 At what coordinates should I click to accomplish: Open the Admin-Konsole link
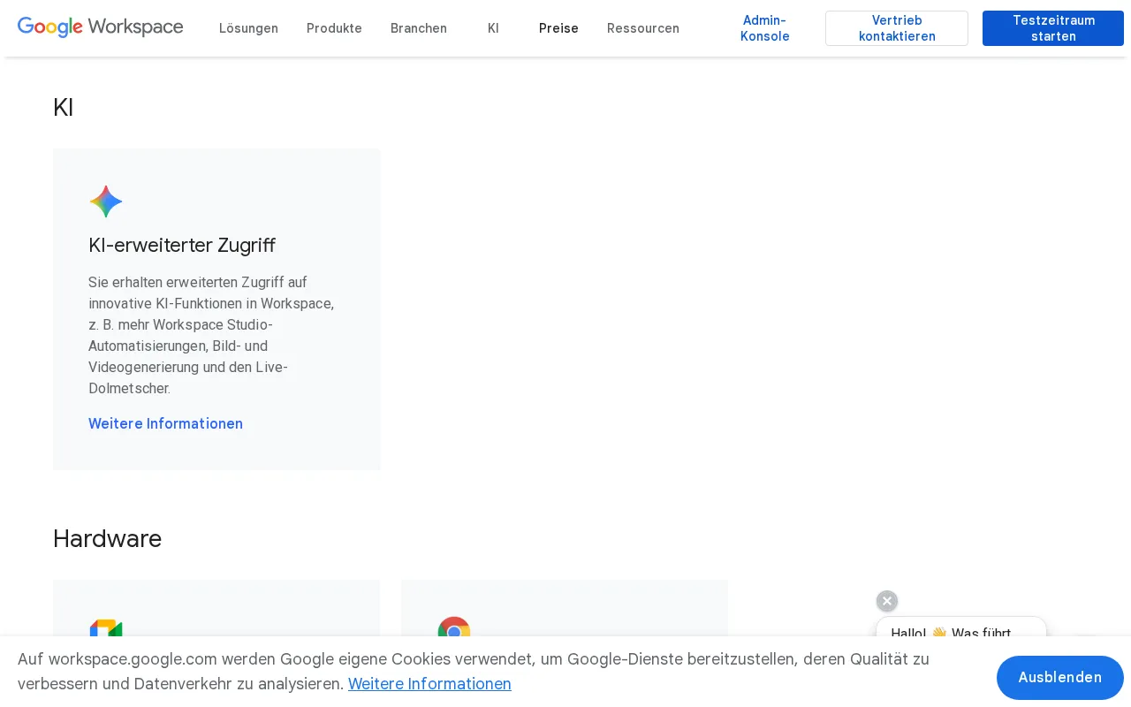pyautogui.click(x=765, y=28)
